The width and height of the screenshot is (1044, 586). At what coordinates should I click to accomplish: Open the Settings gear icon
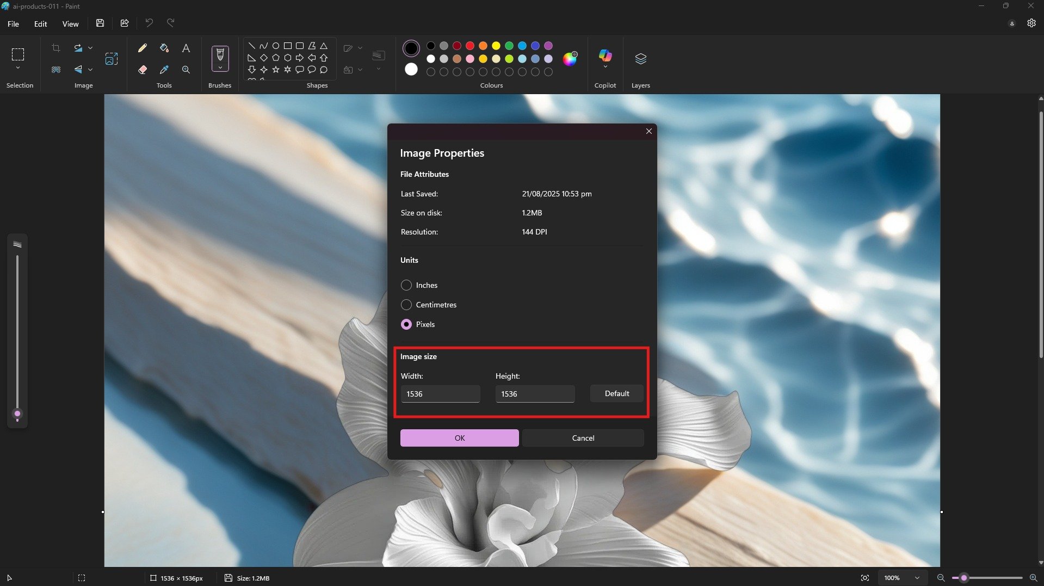click(1031, 23)
